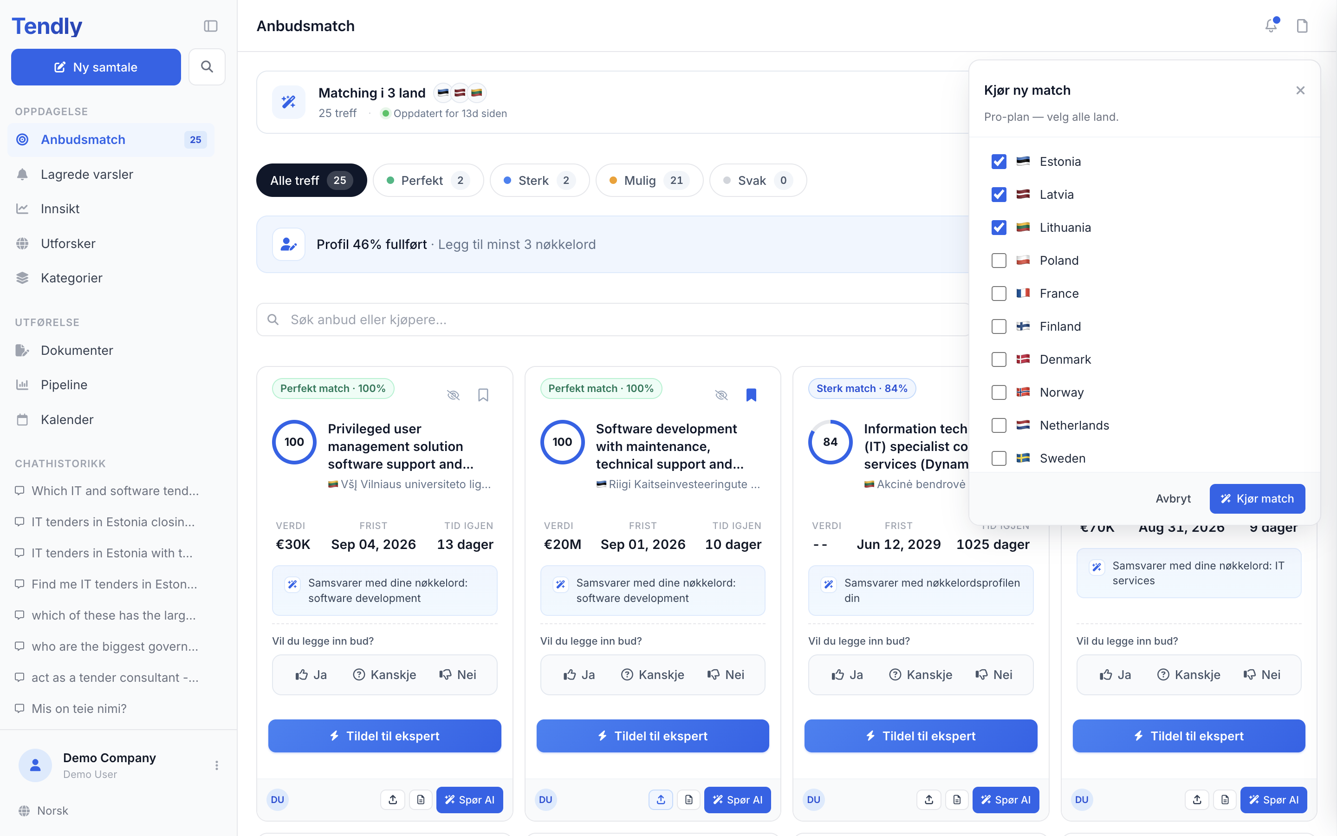Select Anbudsmatch in sidebar
Image resolution: width=1337 pixels, height=836 pixels.
111,139
